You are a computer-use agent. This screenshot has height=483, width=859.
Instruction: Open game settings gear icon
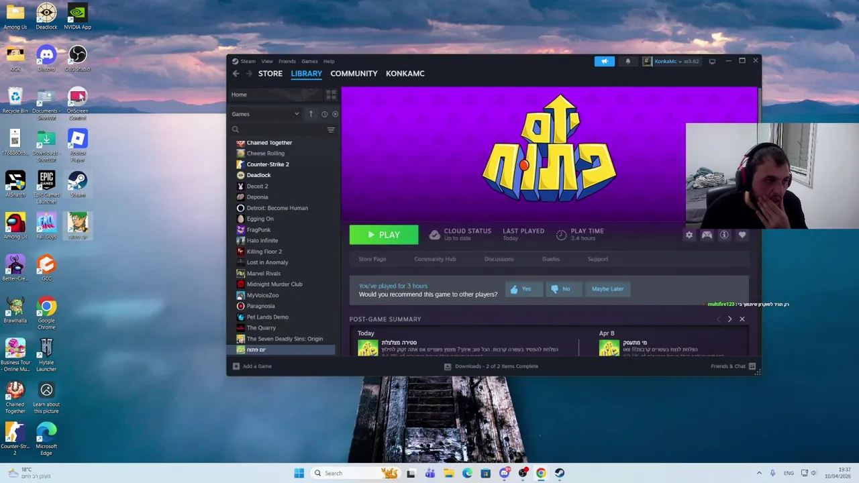[x=689, y=235]
